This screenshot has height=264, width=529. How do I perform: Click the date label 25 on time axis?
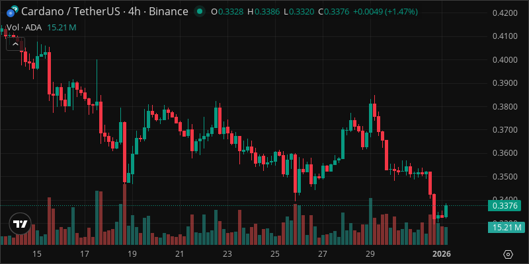275,254
